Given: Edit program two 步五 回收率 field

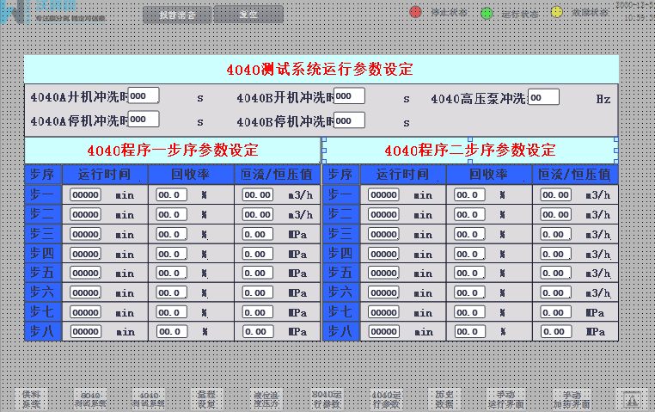Looking at the screenshot, I should click(469, 273).
